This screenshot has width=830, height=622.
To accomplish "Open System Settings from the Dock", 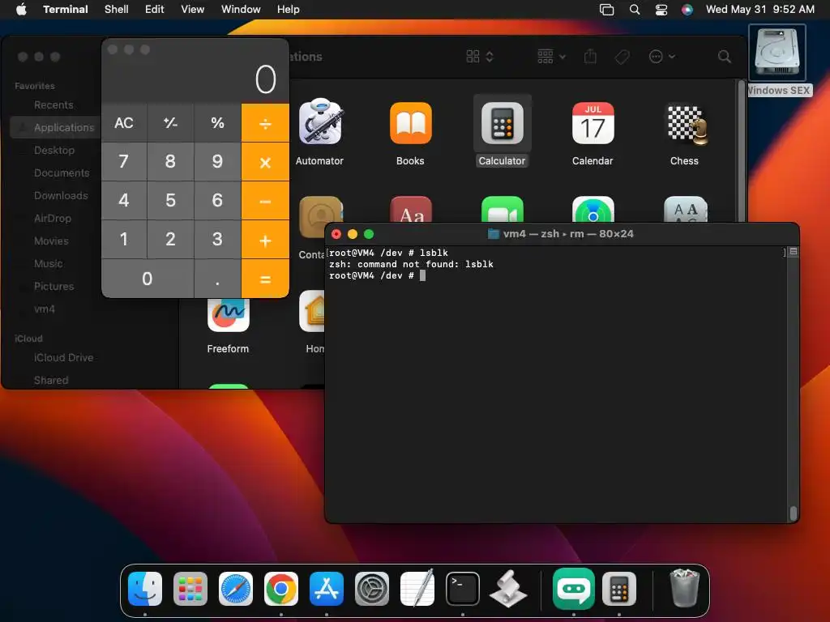I will pos(371,588).
